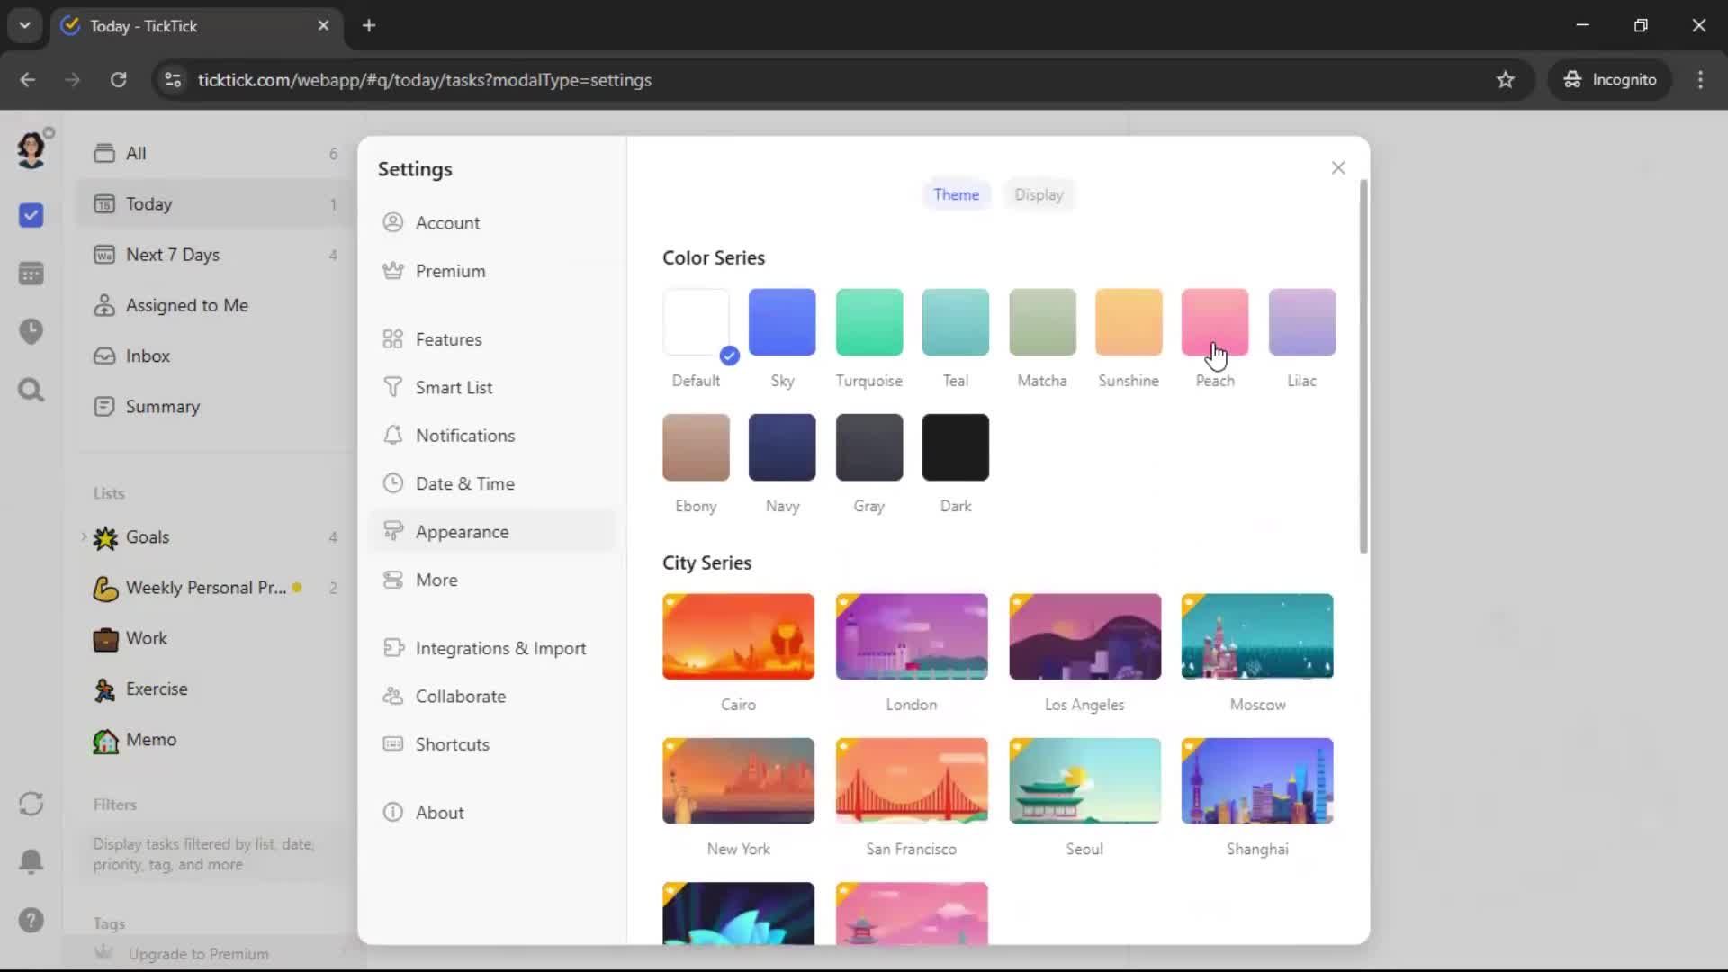Open the calendar view icon in left rail
The image size is (1728, 972).
click(31, 274)
